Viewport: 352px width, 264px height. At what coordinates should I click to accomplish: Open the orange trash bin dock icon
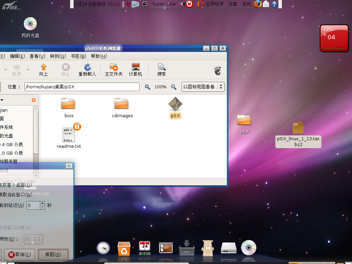click(124, 249)
